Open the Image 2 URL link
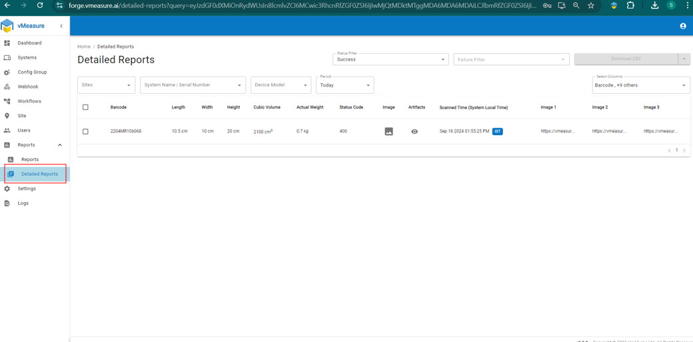The height and width of the screenshot is (342, 693). coord(609,131)
